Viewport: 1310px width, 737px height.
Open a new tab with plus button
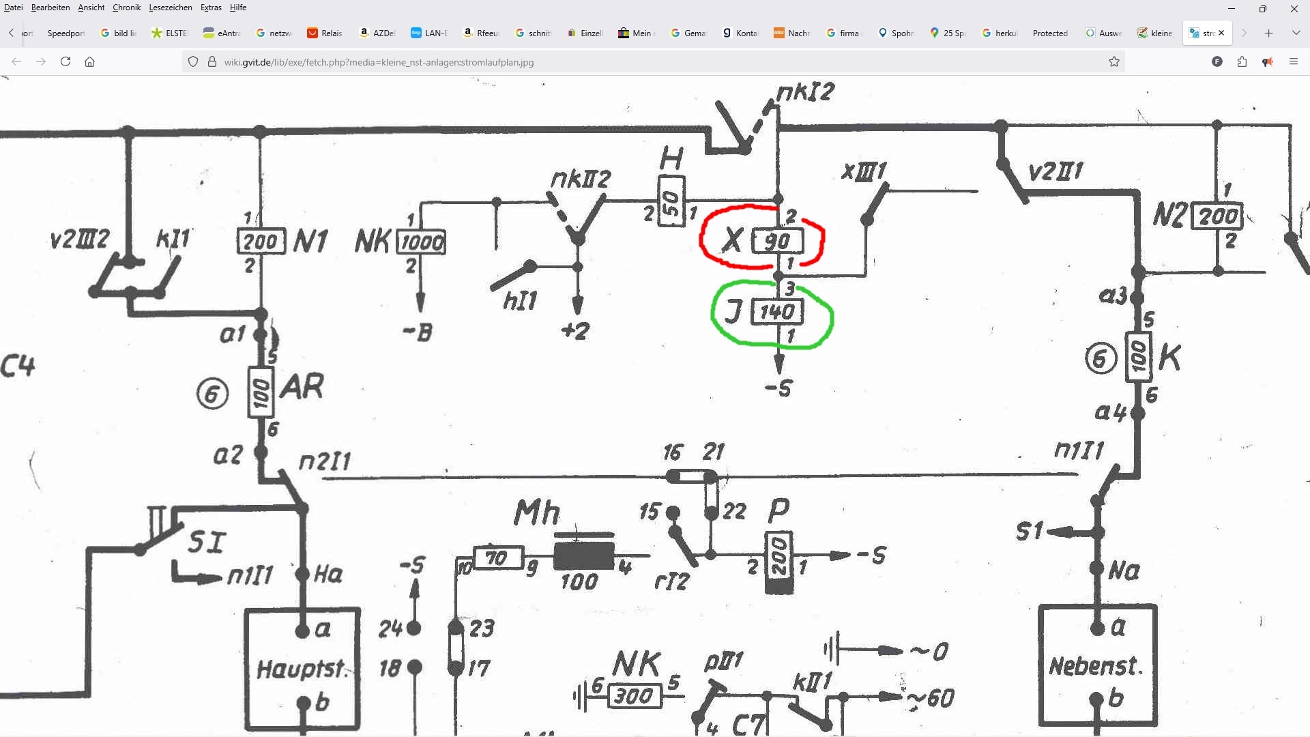(1268, 33)
